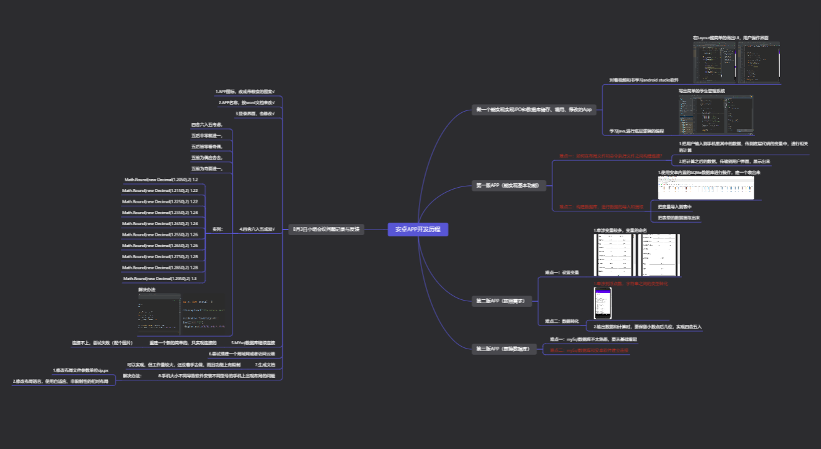This screenshot has width=821, height=449.
Task: Select the '难点一：设置变量' node
Action: coord(562,273)
